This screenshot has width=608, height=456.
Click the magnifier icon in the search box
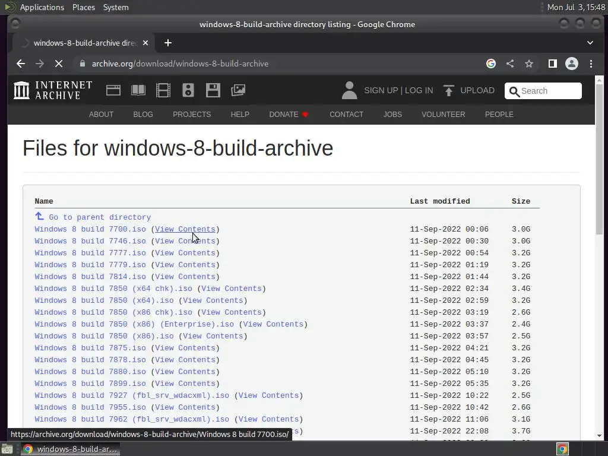coord(514,91)
